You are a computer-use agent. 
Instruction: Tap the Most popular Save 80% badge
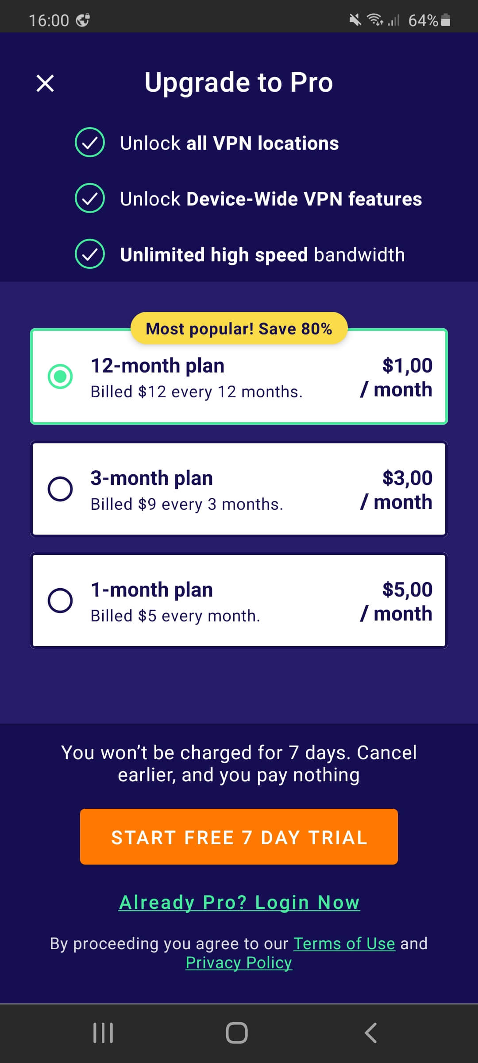point(239,329)
